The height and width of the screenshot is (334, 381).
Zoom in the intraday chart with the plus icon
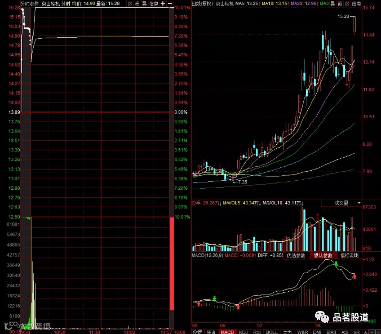point(163,3)
